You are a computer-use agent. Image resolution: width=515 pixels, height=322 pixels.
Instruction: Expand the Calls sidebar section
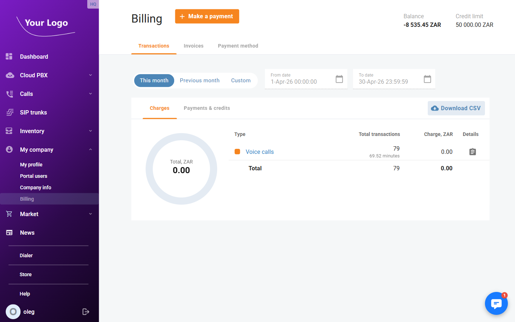[90, 94]
